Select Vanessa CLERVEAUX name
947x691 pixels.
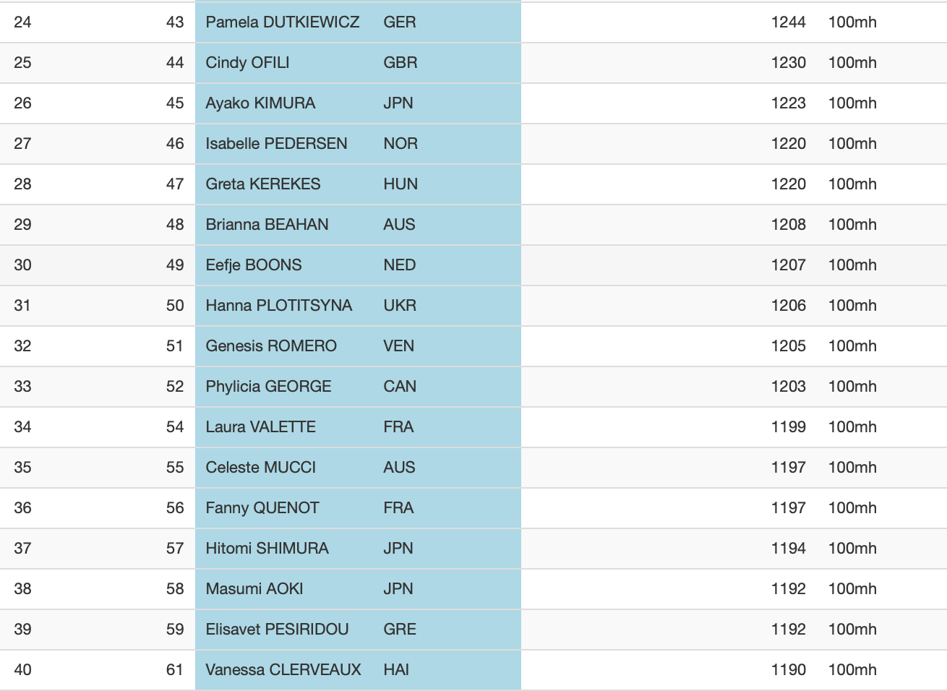coord(283,670)
